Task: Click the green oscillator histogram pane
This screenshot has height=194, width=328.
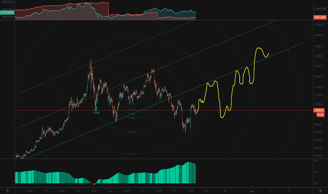Action: [x=106, y=173]
